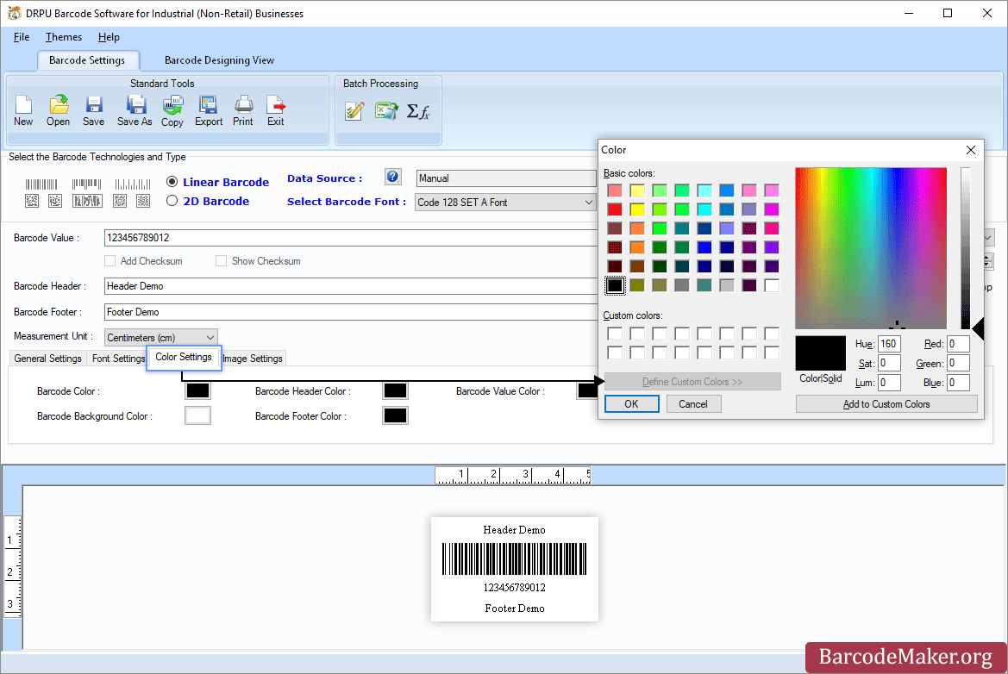Click the Barcode Background Color swatch
The width and height of the screenshot is (1008, 674).
(197, 415)
